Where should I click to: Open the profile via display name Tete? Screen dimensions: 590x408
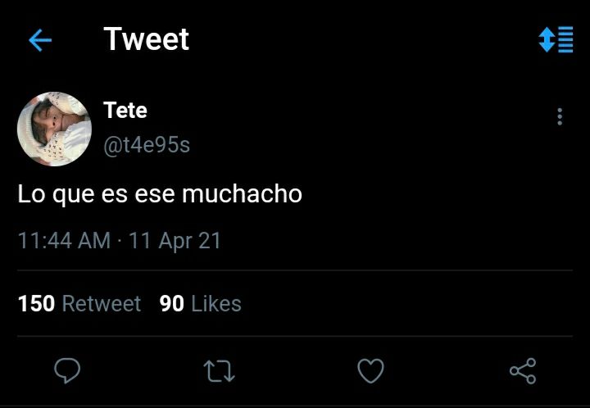point(125,110)
